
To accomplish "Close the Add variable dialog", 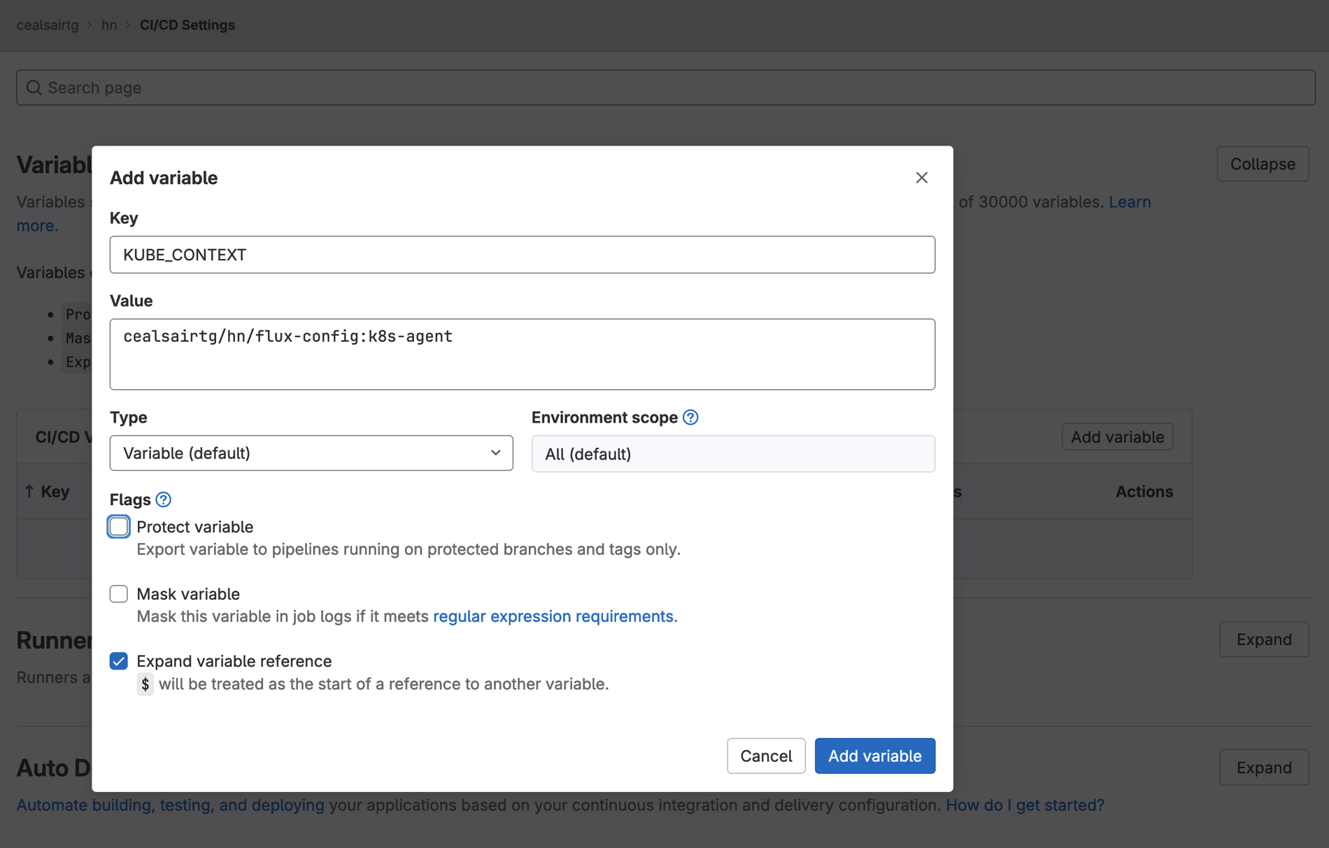I will coord(921,178).
